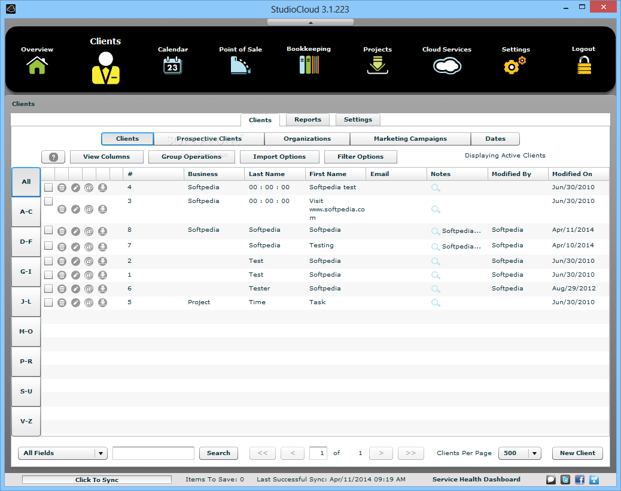This screenshot has height=491, width=621.
Task: Email client #4 using the @ icon
Action: click(x=89, y=187)
